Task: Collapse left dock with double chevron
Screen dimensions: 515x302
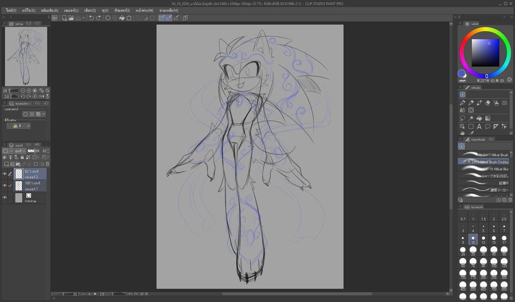Action: tap(3, 17)
